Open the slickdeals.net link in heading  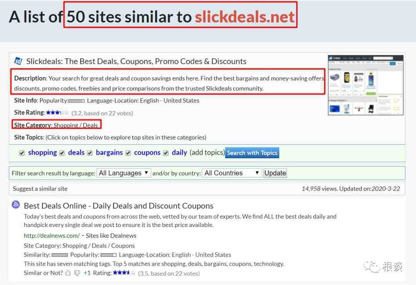(245, 17)
